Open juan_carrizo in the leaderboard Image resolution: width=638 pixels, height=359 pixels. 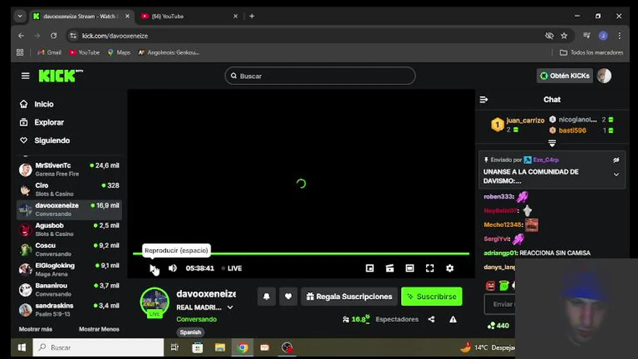point(525,121)
